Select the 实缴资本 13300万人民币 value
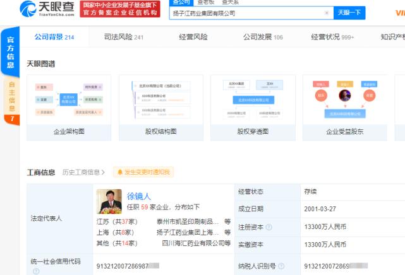Image resolution: width=405 pixels, height=275 pixels. point(325,244)
